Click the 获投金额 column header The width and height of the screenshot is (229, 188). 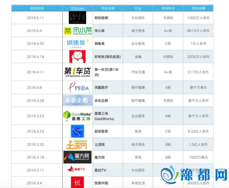click(x=198, y=8)
